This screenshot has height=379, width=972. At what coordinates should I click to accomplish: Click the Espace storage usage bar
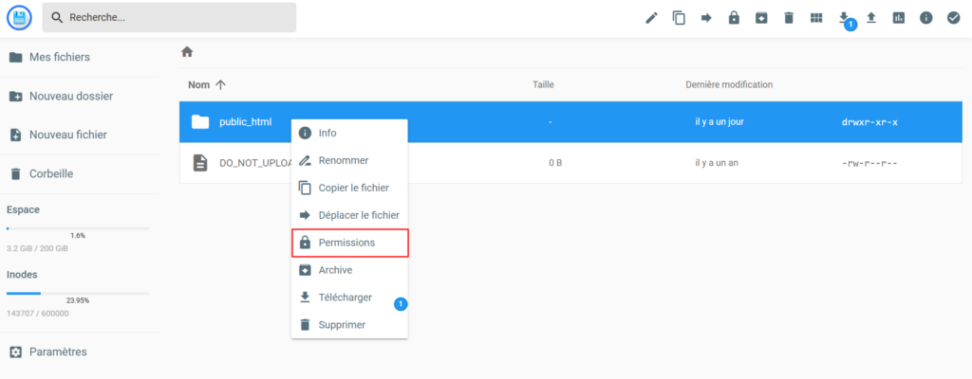78,228
